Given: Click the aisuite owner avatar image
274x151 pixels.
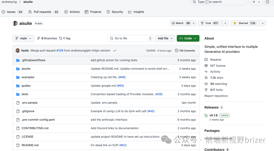Looking at the screenshot, I should (15, 23).
